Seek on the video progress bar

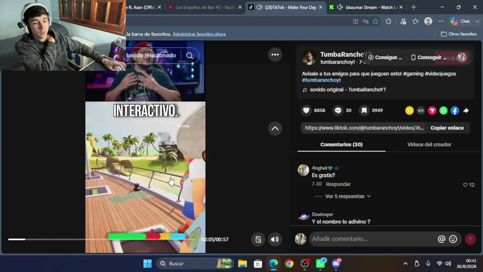pos(102,239)
